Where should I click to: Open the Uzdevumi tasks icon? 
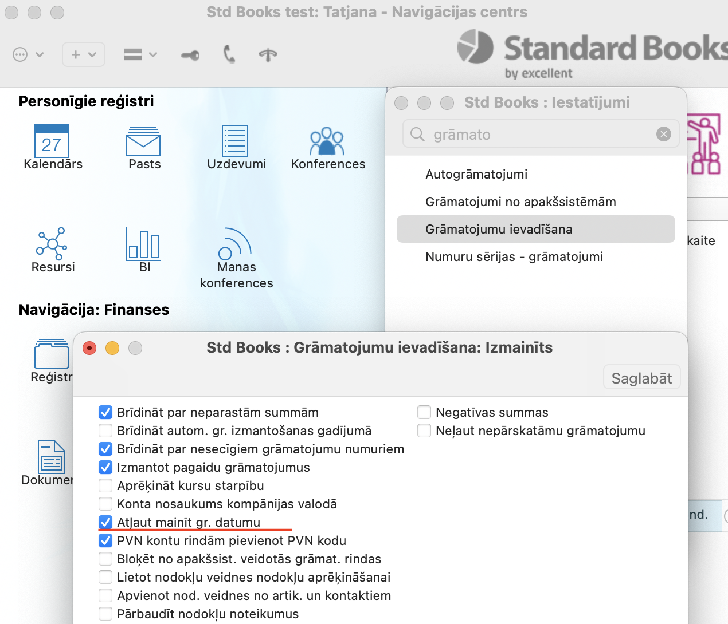235,141
